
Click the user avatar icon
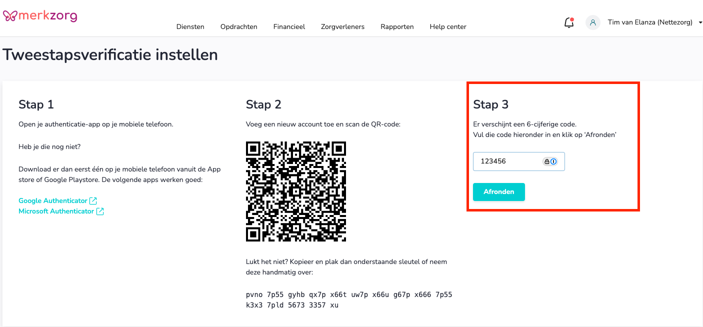[593, 22]
